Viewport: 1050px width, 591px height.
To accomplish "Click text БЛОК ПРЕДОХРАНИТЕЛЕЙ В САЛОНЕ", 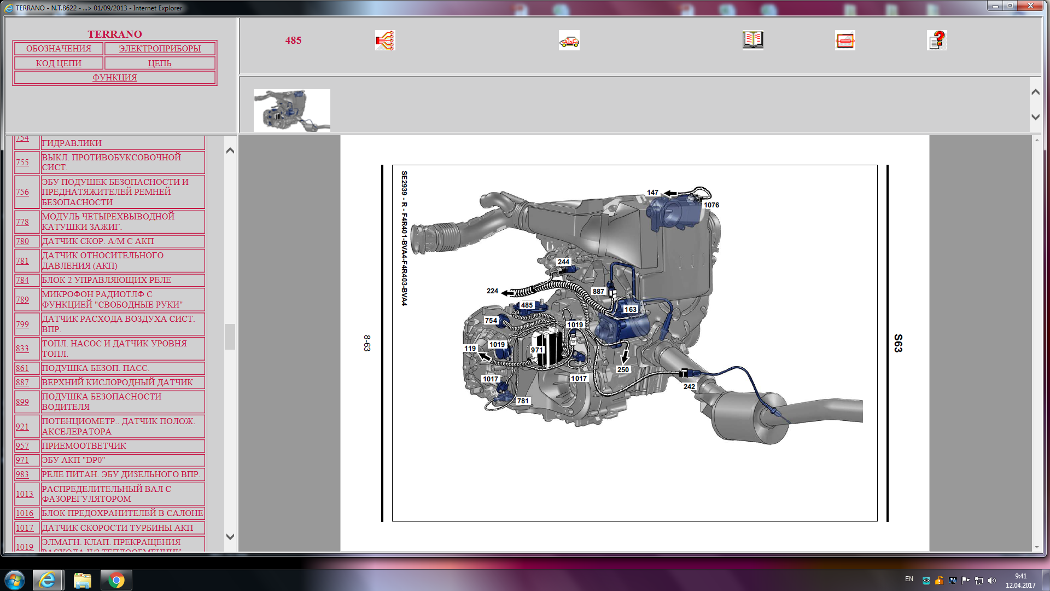I will (x=122, y=513).
